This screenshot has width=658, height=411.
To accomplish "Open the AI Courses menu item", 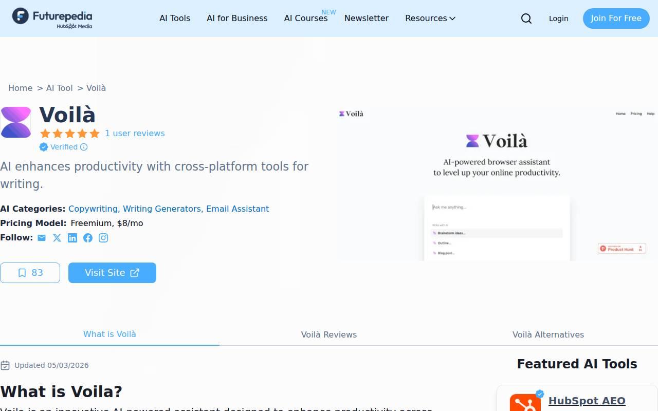I will [306, 18].
